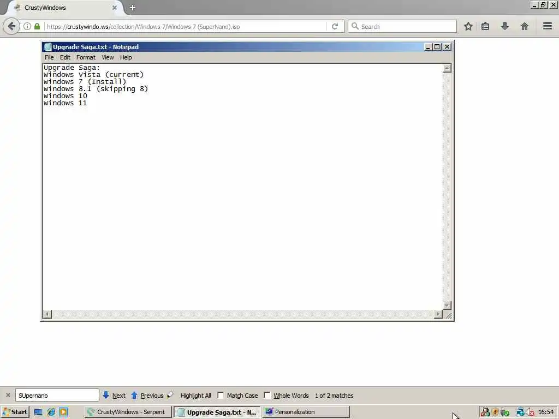The image size is (559, 419).
Task: Click the find bar text field
Action: pyautogui.click(x=57, y=395)
